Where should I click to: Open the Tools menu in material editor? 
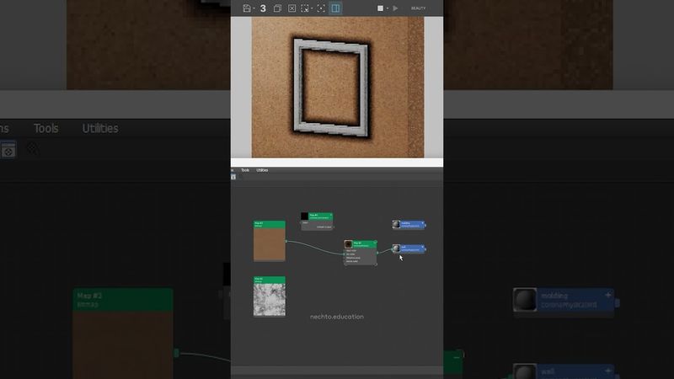[x=245, y=170]
